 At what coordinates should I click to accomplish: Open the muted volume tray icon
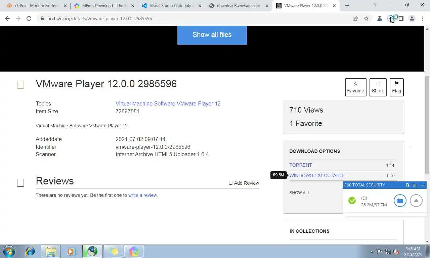pos(396,252)
